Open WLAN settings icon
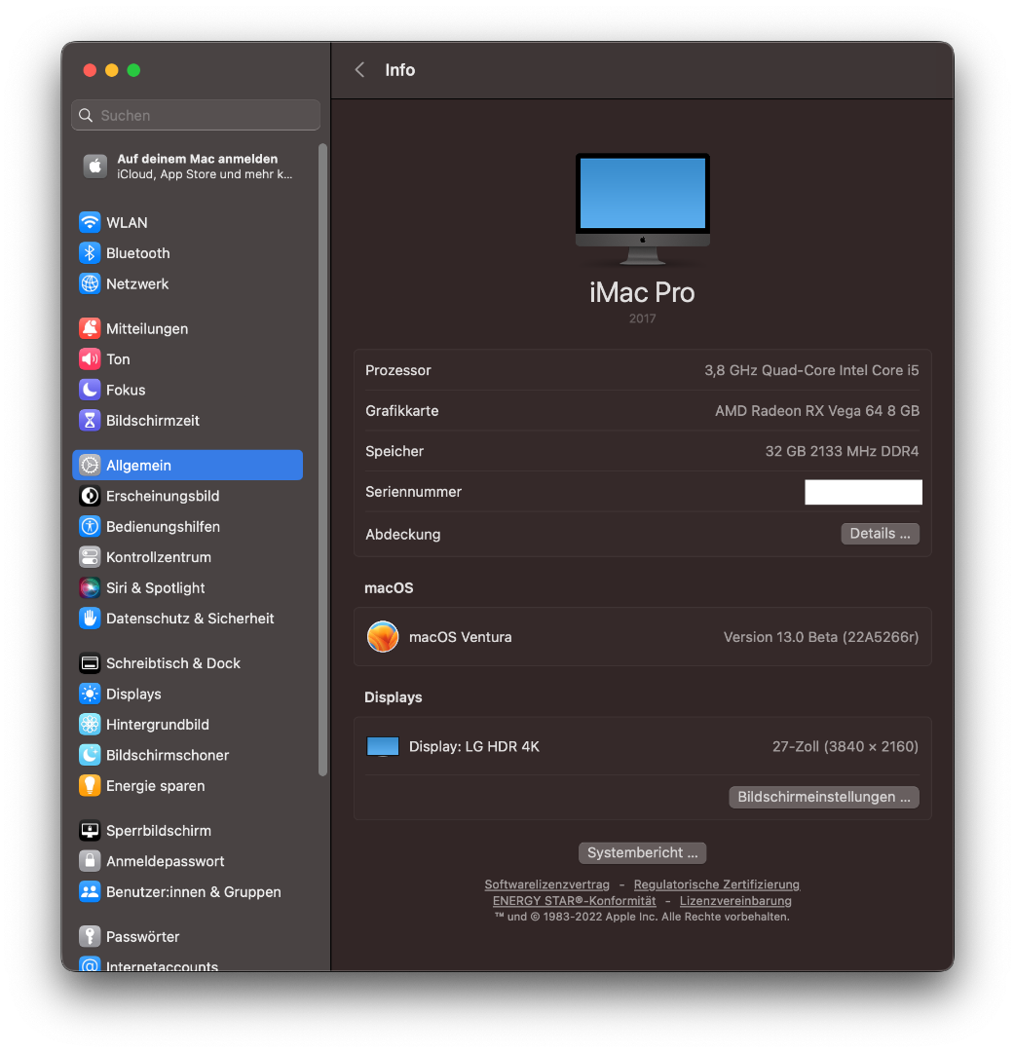The image size is (1014, 1052). [x=90, y=222]
